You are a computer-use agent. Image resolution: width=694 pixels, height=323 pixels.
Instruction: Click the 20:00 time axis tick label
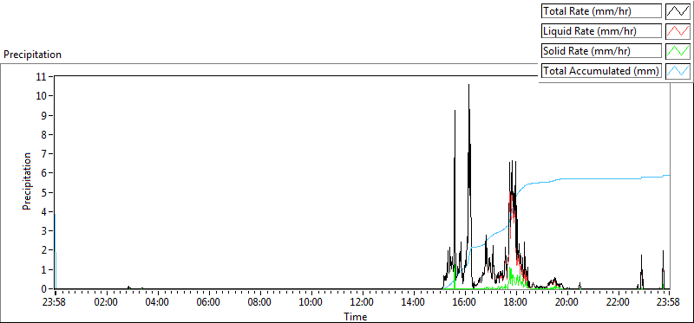(x=567, y=303)
